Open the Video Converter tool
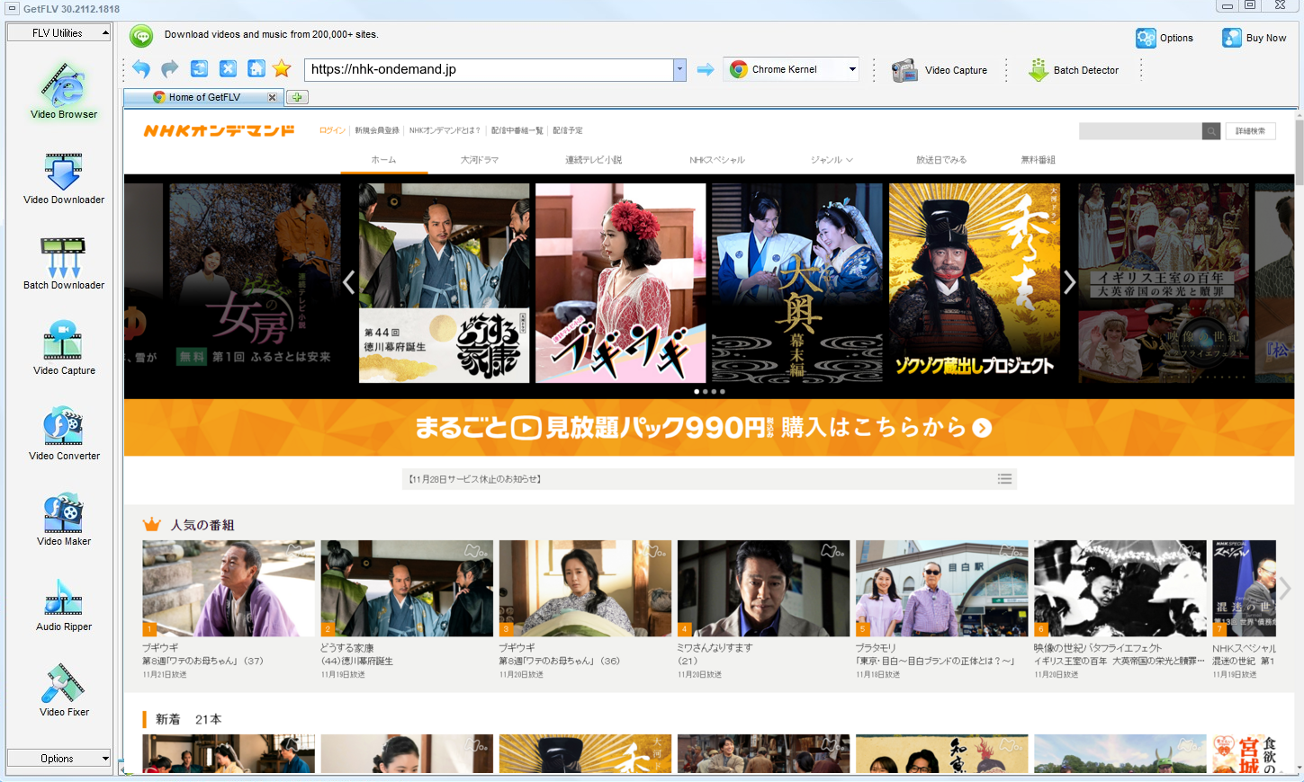This screenshot has width=1304, height=782. (x=63, y=434)
